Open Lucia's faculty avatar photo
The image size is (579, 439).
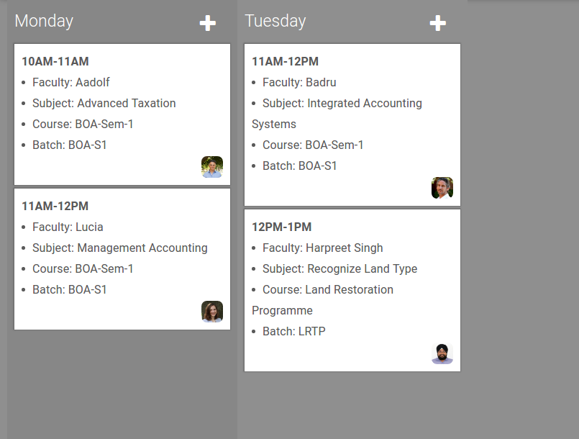[212, 312]
